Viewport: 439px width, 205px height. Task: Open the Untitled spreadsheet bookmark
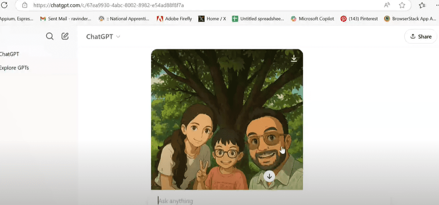pyautogui.click(x=258, y=19)
